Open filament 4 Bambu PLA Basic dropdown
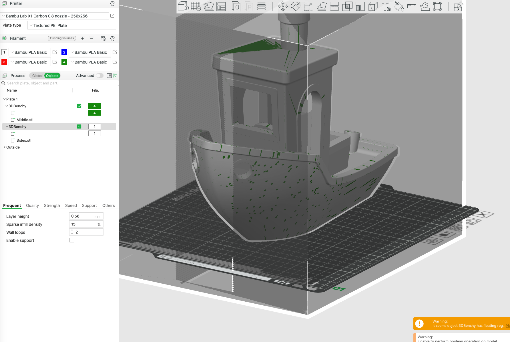The height and width of the screenshot is (342, 510). (90, 62)
